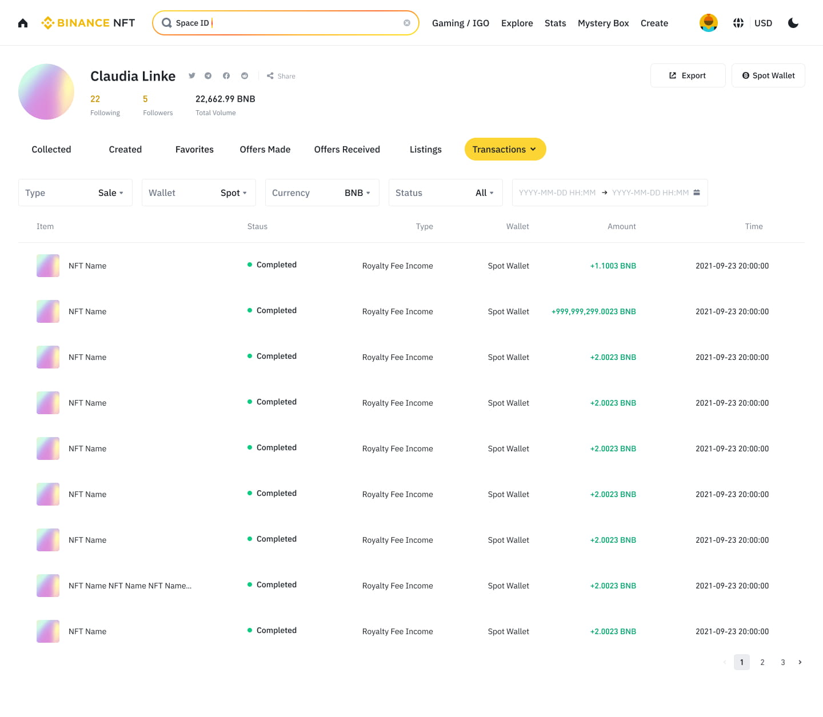This screenshot has width=823, height=717.
Task: Open the Offers Received tab
Action: pos(347,150)
